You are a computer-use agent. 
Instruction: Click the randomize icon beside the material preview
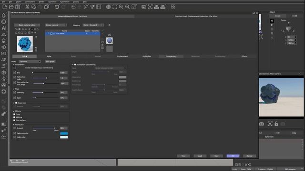(36, 37)
